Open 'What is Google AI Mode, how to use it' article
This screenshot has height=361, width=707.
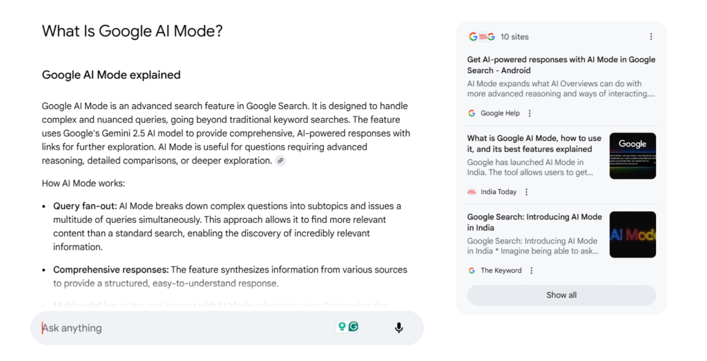[534, 144]
